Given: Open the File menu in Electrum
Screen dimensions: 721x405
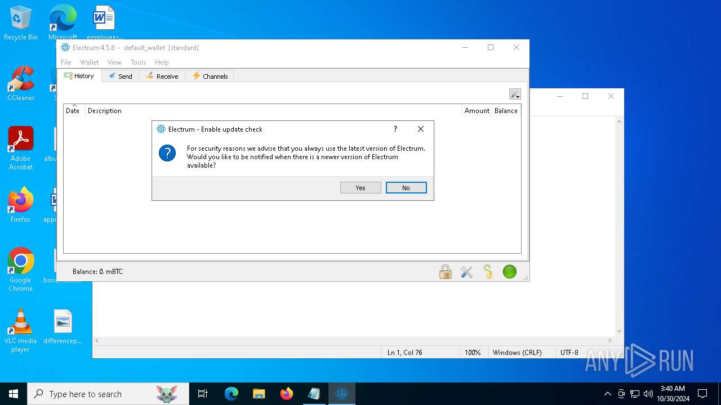Looking at the screenshot, I should coord(66,62).
